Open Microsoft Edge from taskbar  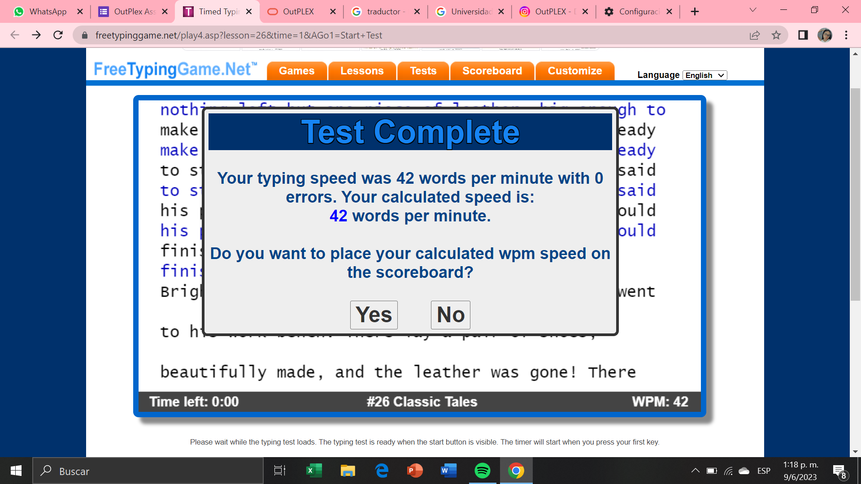point(382,471)
